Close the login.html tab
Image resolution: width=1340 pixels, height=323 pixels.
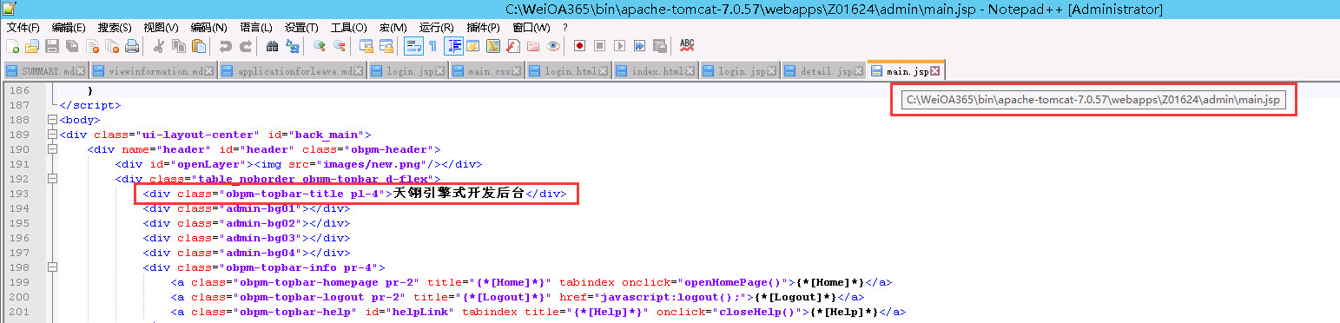pos(604,71)
